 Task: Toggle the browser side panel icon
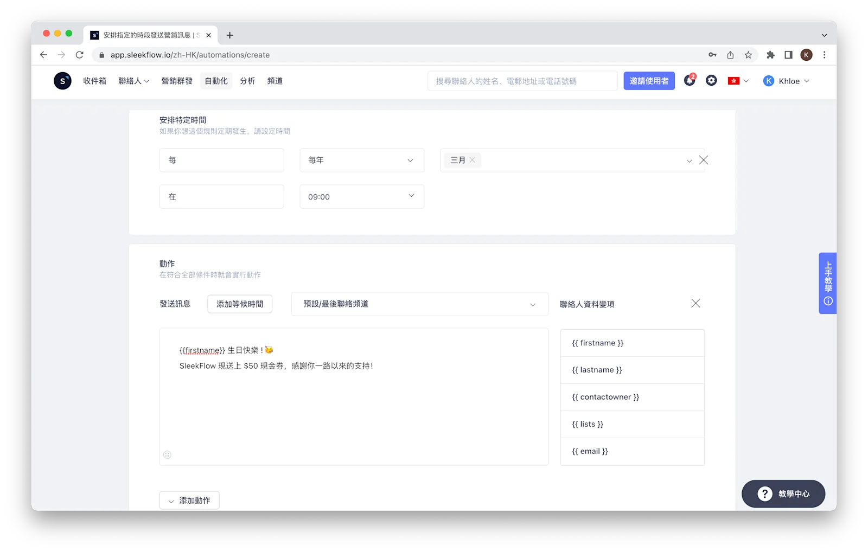pos(788,55)
